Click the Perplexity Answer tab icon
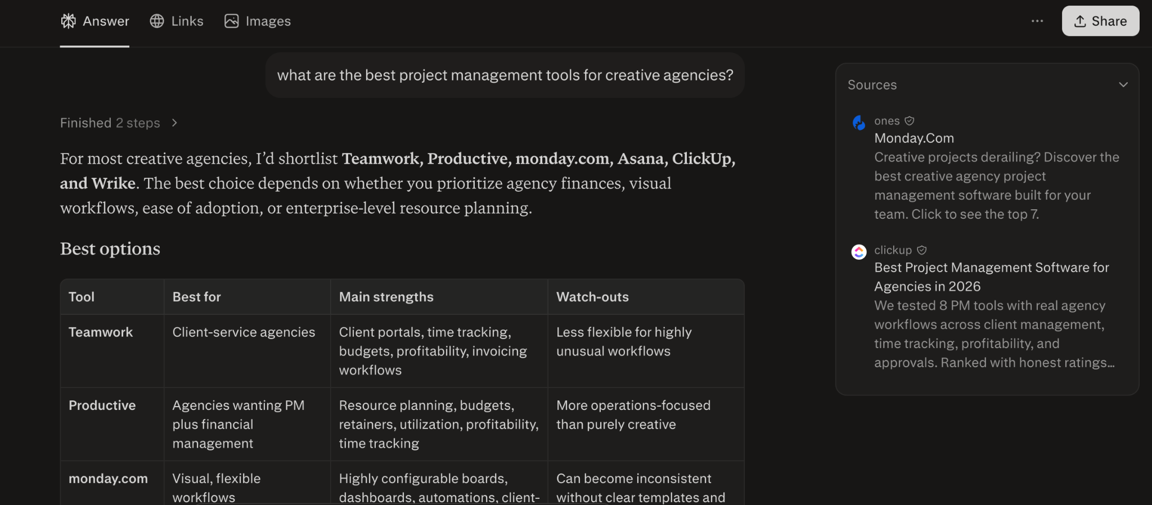Image resolution: width=1152 pixels, height=505 pixels. (68, 21)
